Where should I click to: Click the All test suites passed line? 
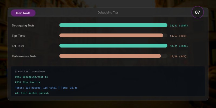32,93
